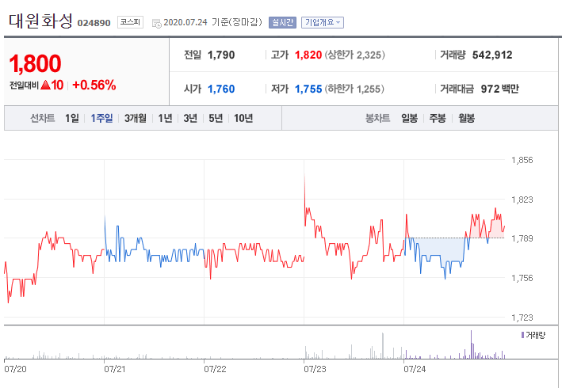Click the change rate +0.56%
The height and width of the screenshot is (388, 562).
[94, 86]
